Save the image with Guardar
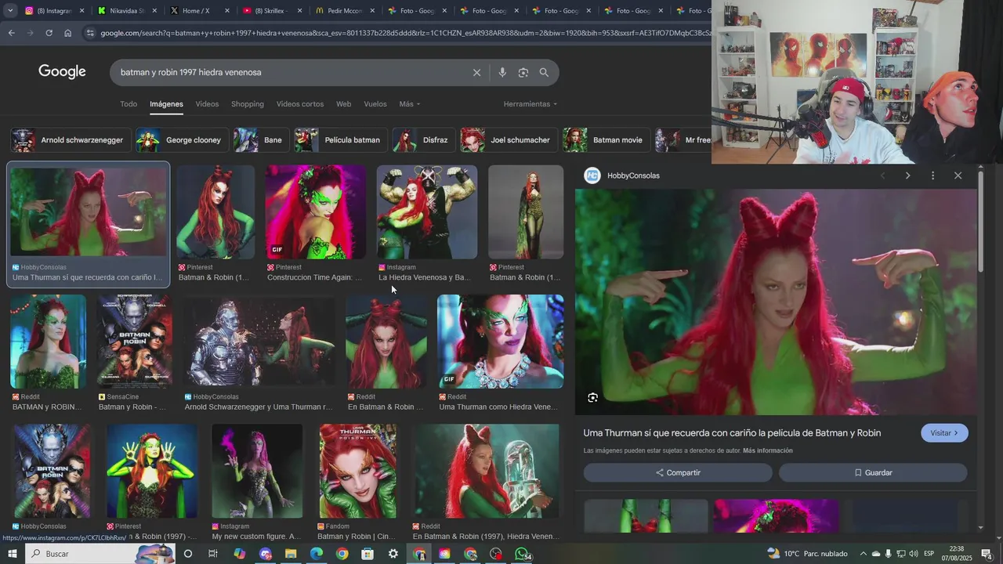This screenshot has height=564, width=1003. tap(873, 472)
